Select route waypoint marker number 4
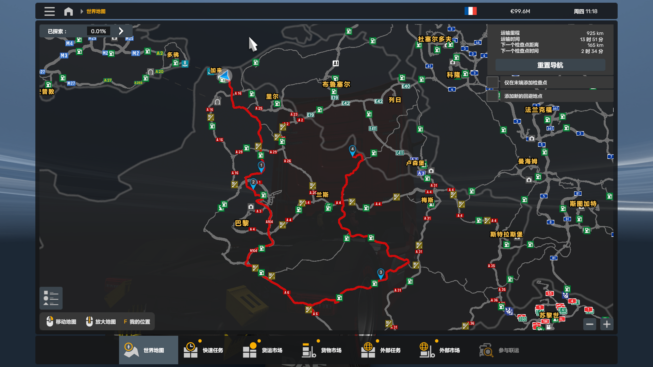Screen dimensions: 653x367 pyautogui.click(x=352, y=150)
